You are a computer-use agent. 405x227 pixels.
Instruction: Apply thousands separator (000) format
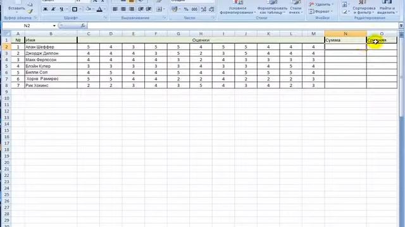pyautogui.click(x=194, y=9)
